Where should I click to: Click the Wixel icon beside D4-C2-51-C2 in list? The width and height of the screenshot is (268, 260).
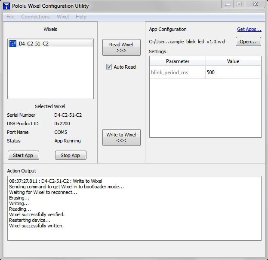(x=13, y=43)
